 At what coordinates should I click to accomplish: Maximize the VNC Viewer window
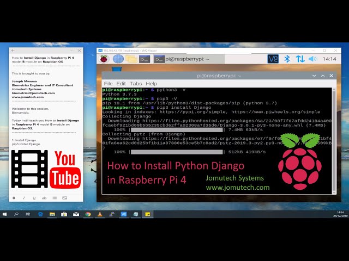(324, 51)
